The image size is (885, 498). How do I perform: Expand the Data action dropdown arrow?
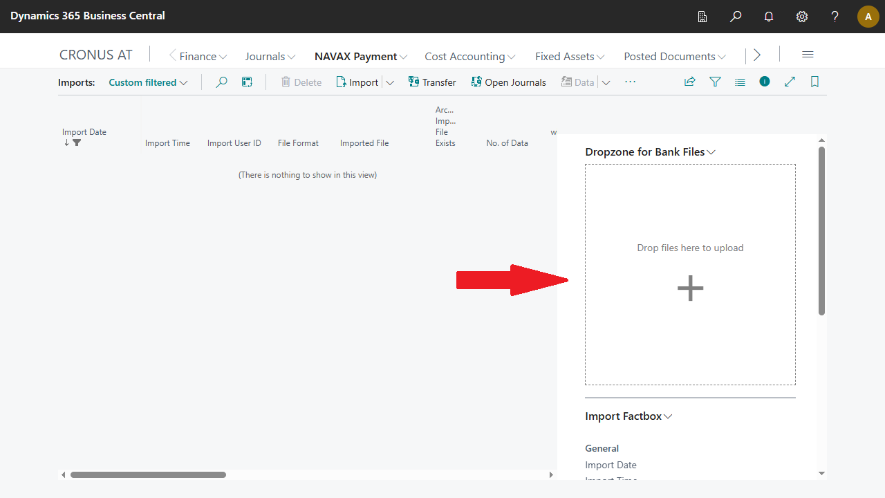tap(606, 82)
